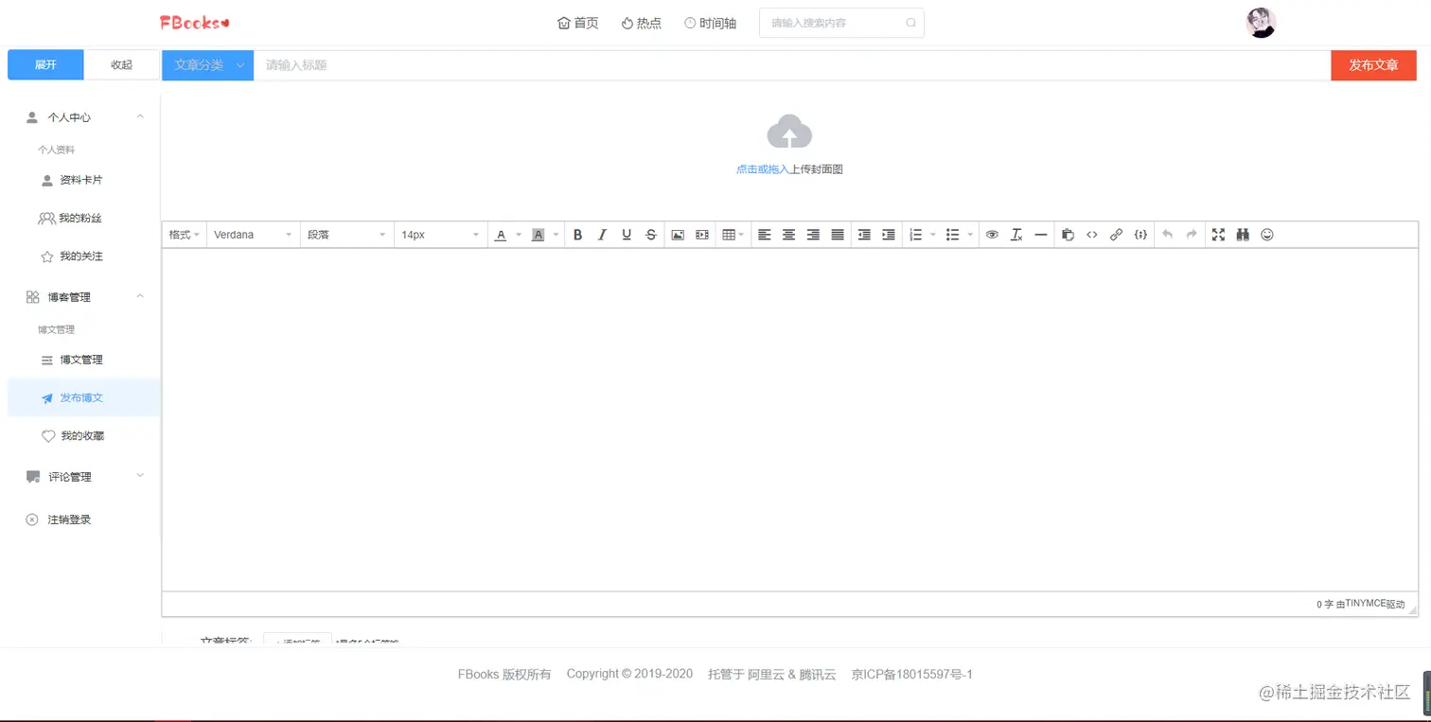Switch editor to fullscreen mode
Screen dimensions: 1431x722
click(x=1219, y=235)
